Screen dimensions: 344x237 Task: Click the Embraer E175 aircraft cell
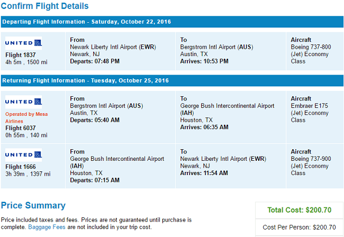click(x=315, y=117)
